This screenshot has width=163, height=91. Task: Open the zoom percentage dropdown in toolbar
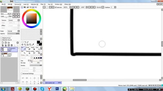70,7
